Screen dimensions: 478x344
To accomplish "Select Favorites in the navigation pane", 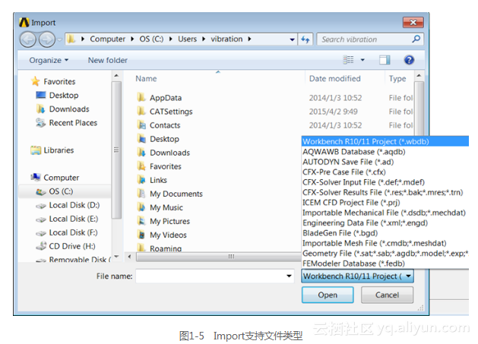I will [x=59, y=81].
